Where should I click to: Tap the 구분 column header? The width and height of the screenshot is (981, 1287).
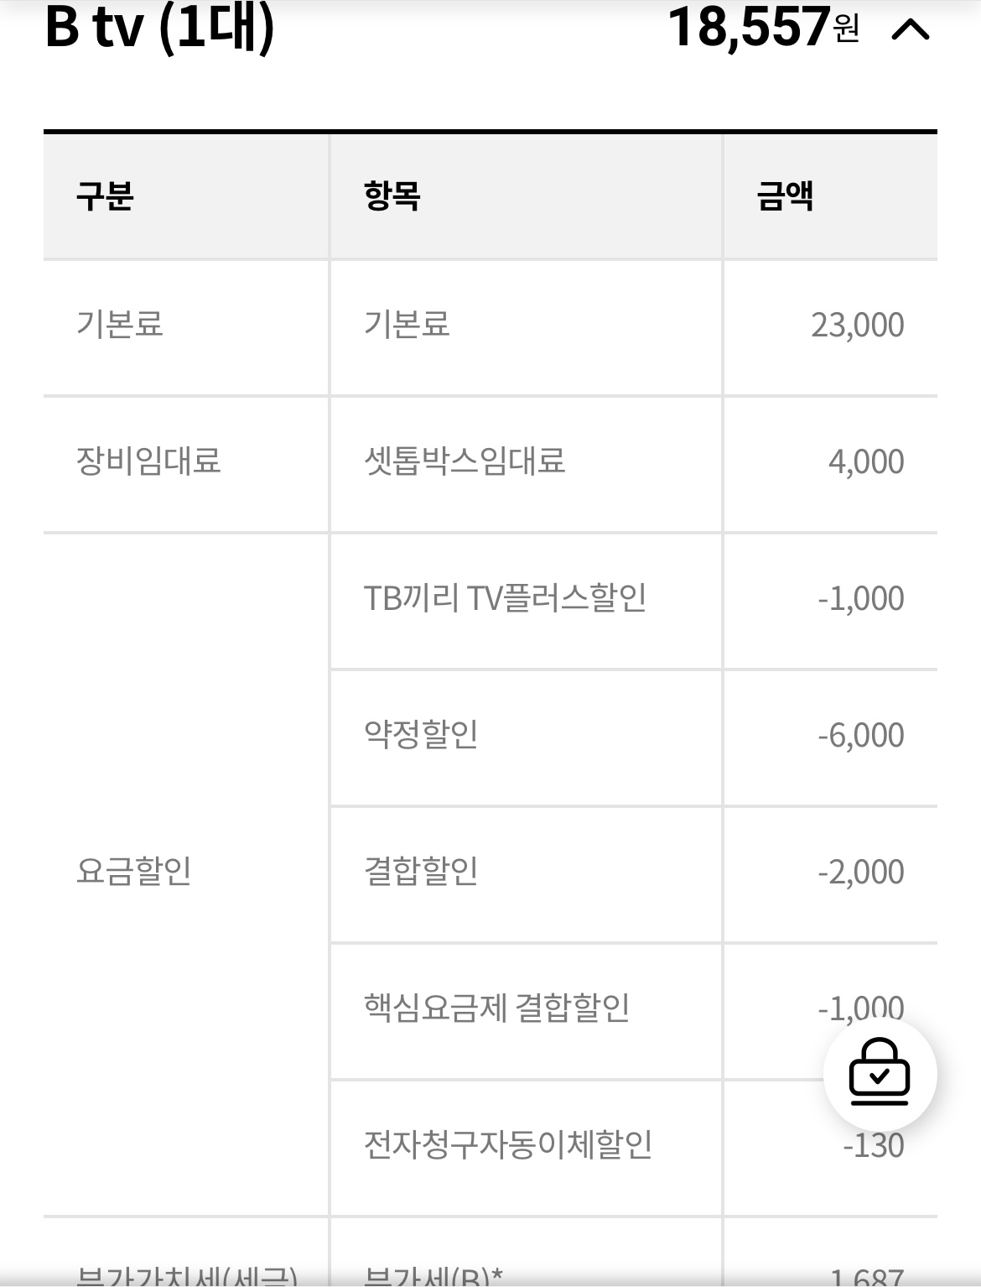[x=105, y=196]
